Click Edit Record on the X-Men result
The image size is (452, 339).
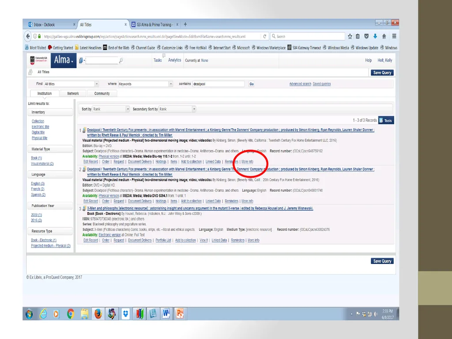click(x=91, y=240)
